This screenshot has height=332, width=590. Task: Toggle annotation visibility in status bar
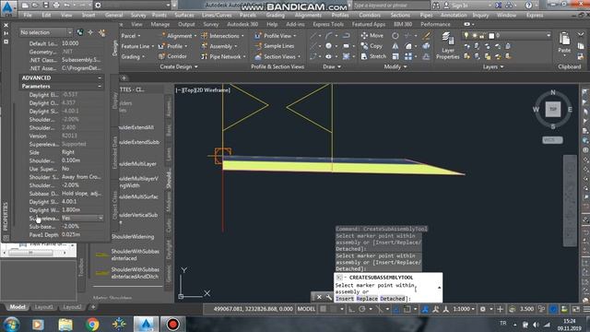pos(426,309)
